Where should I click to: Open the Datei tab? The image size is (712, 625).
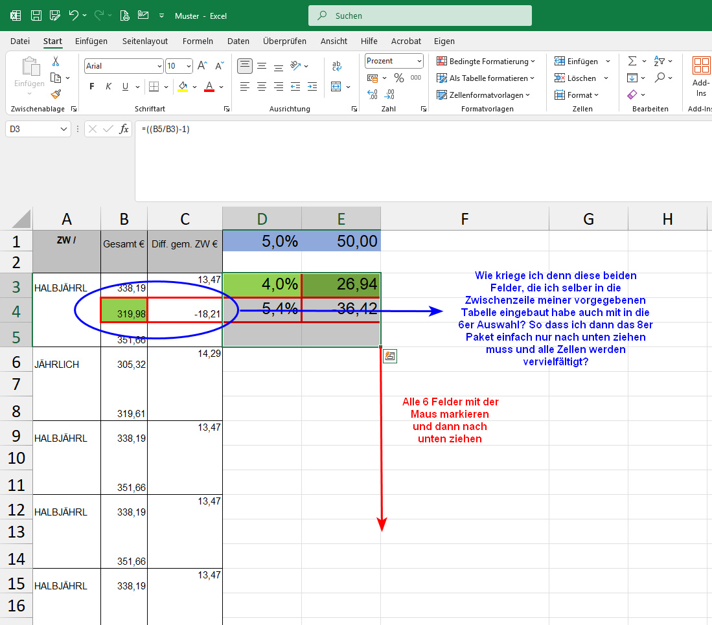pos(20,41)
